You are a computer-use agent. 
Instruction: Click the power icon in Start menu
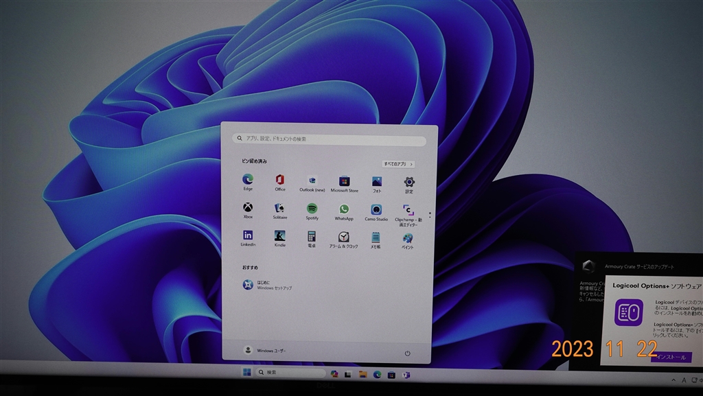pos(407,353)
